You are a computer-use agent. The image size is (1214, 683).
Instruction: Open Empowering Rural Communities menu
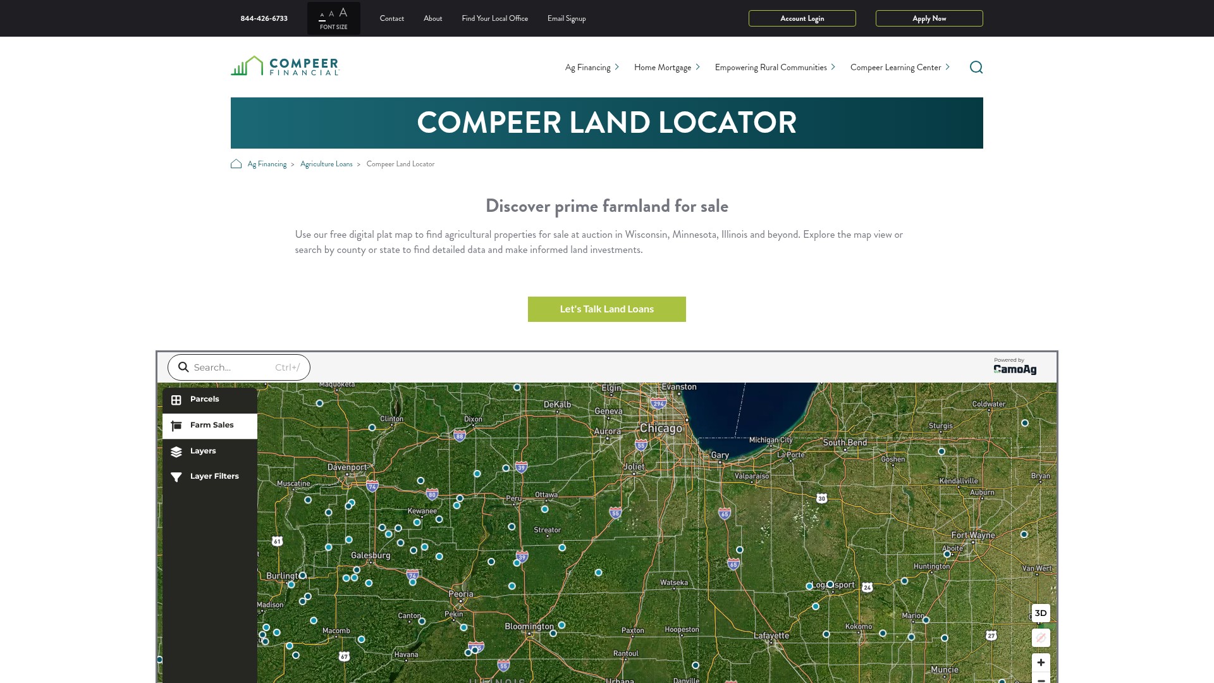(771, 68)
